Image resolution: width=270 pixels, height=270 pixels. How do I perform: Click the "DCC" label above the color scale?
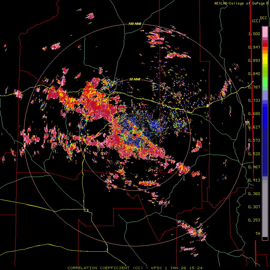coord(264,18)
